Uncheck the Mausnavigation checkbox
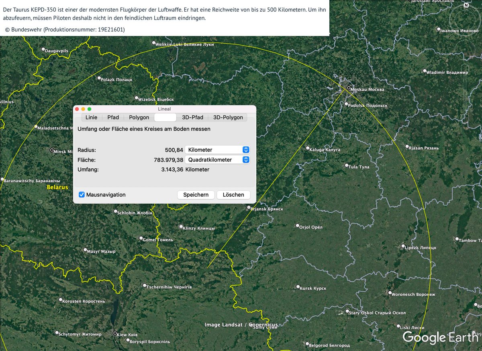 pos(82,195)
